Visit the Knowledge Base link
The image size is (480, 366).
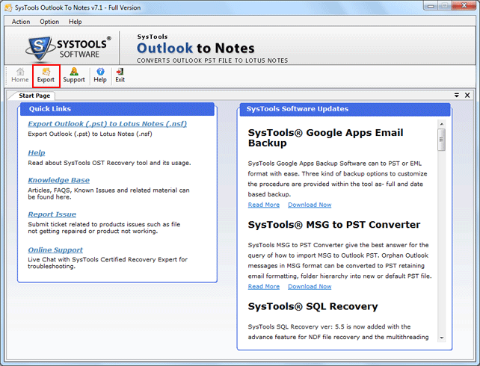click(58, 180)
